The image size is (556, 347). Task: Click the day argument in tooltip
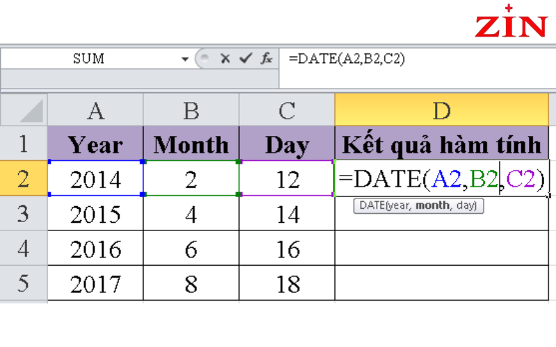point(466,205)
